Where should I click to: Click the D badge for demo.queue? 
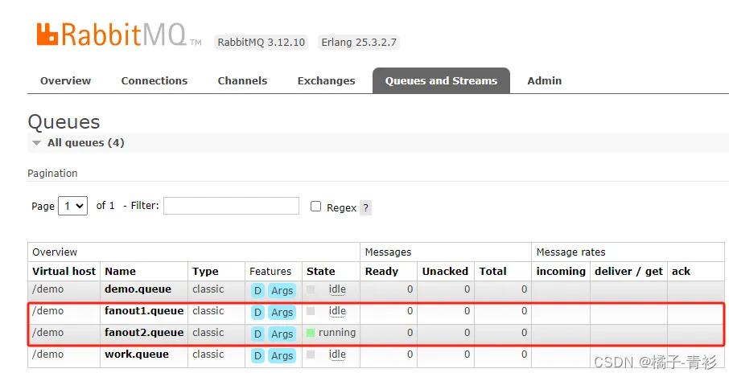pyautogui.click(x=257, y=291)
